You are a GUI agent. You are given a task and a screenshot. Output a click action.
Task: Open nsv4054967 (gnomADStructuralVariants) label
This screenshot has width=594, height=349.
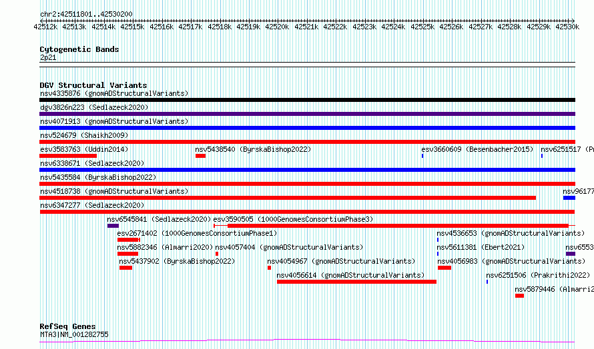coord(341,261)
